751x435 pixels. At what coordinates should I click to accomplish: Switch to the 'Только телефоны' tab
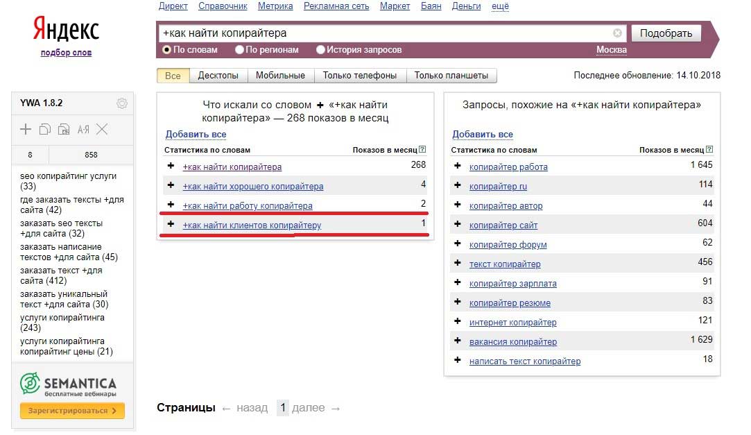[x=360, y=76]
